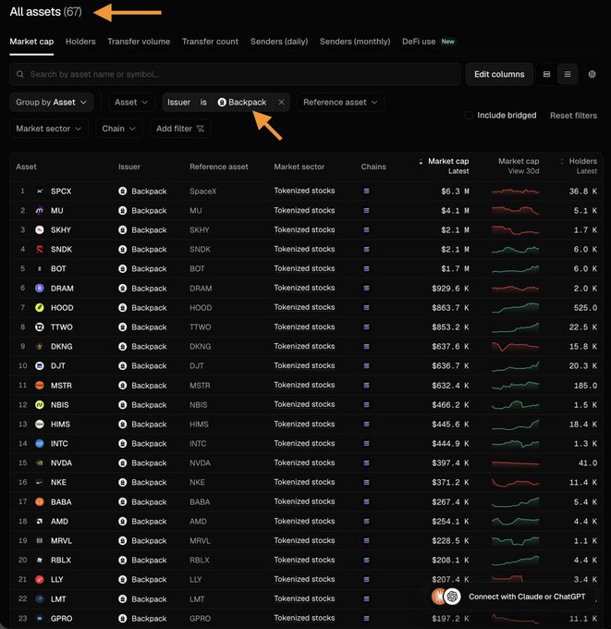The height and width of the screenshot is (629, 611).
Task: Focus the asset name search field
Action: 235,74
